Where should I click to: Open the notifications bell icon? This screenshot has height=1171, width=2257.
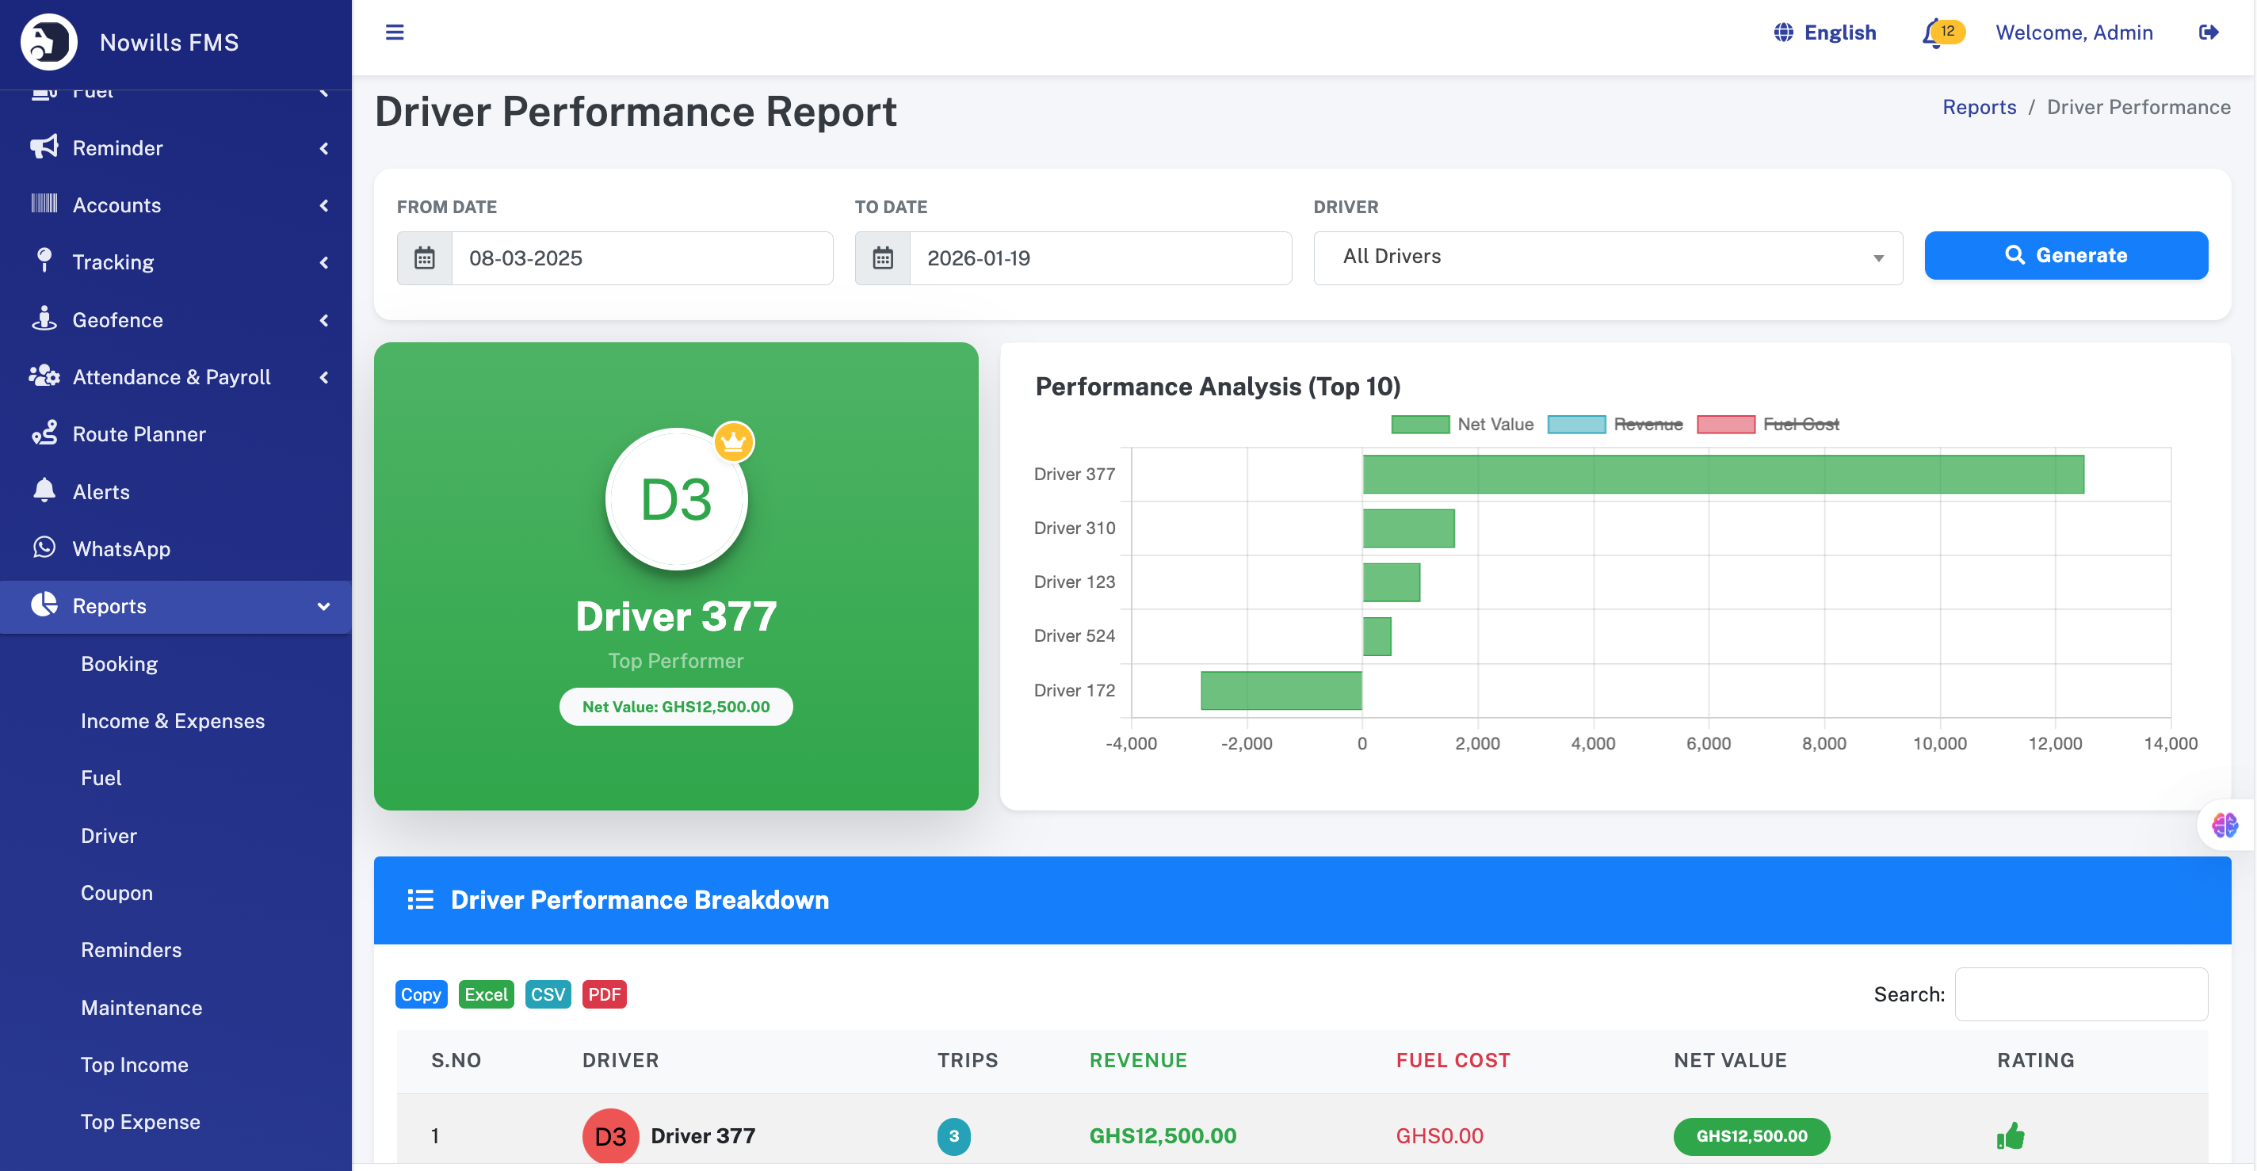[1933, 33]
